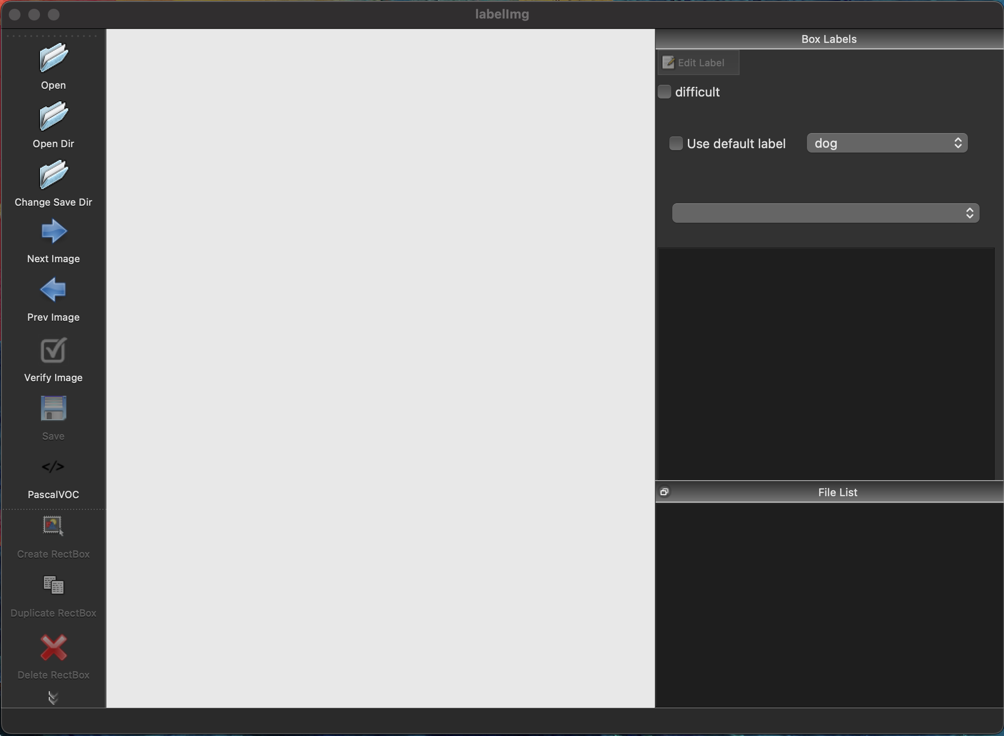The height and width of the screenshot is (736, 1004).
Task: Open the dog default label dropdown
Action: coord(886,143)
